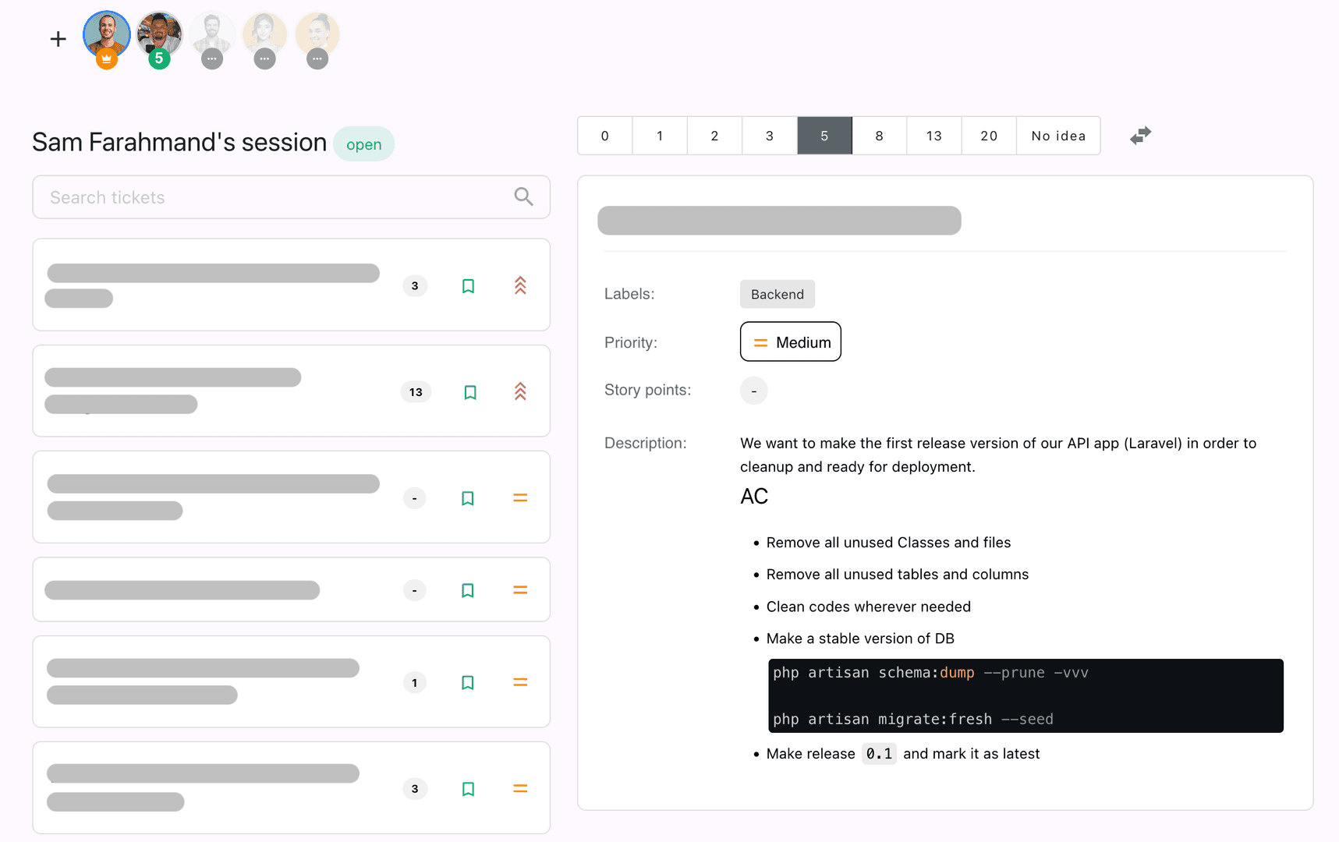Click the Search tickets input field
The height and width of the screenshot is (842, 1339).
pyautogui.click(x=234, y=196)
